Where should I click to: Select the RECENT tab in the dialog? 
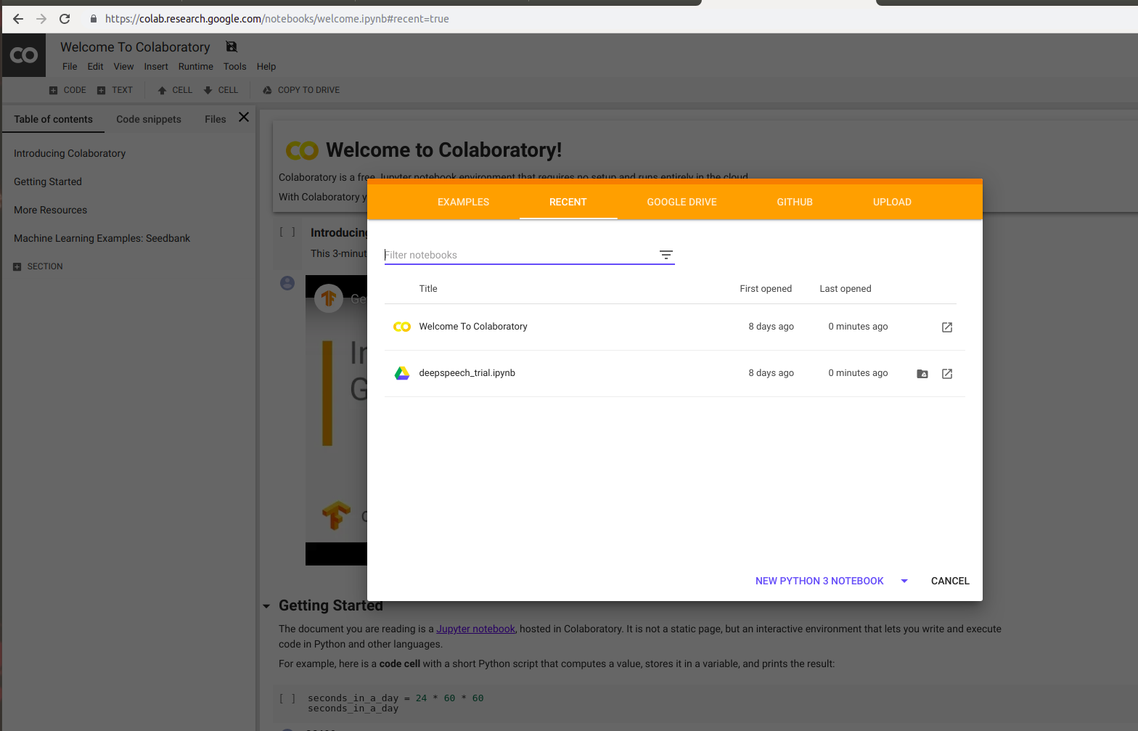(x=568, y=202)
